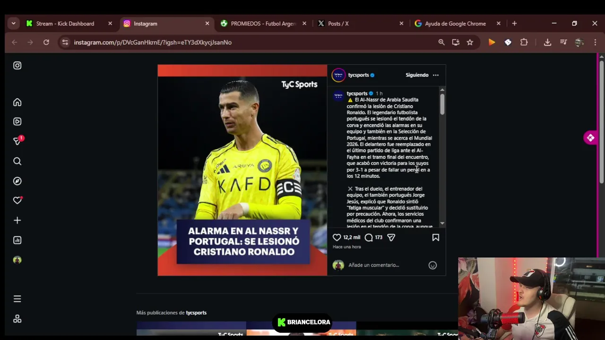605x340 pixels.
Task: Open the More hamburger menu
Action: point(17,299)
